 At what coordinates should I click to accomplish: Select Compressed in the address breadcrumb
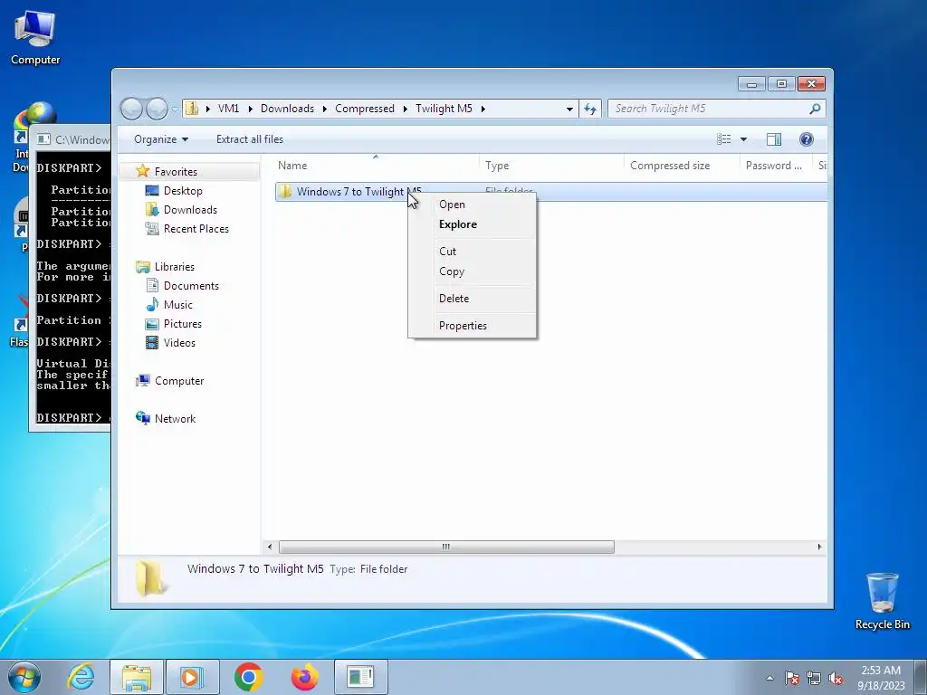(365, 109)
